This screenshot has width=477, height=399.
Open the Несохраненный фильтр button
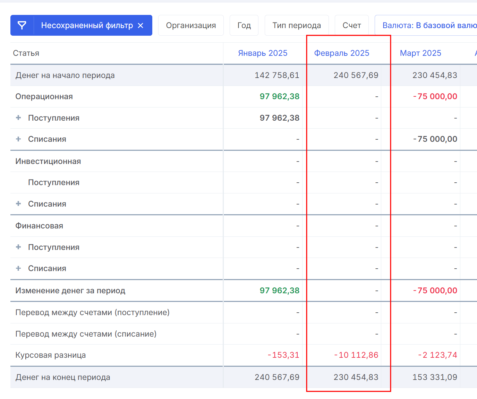point(87,25)
